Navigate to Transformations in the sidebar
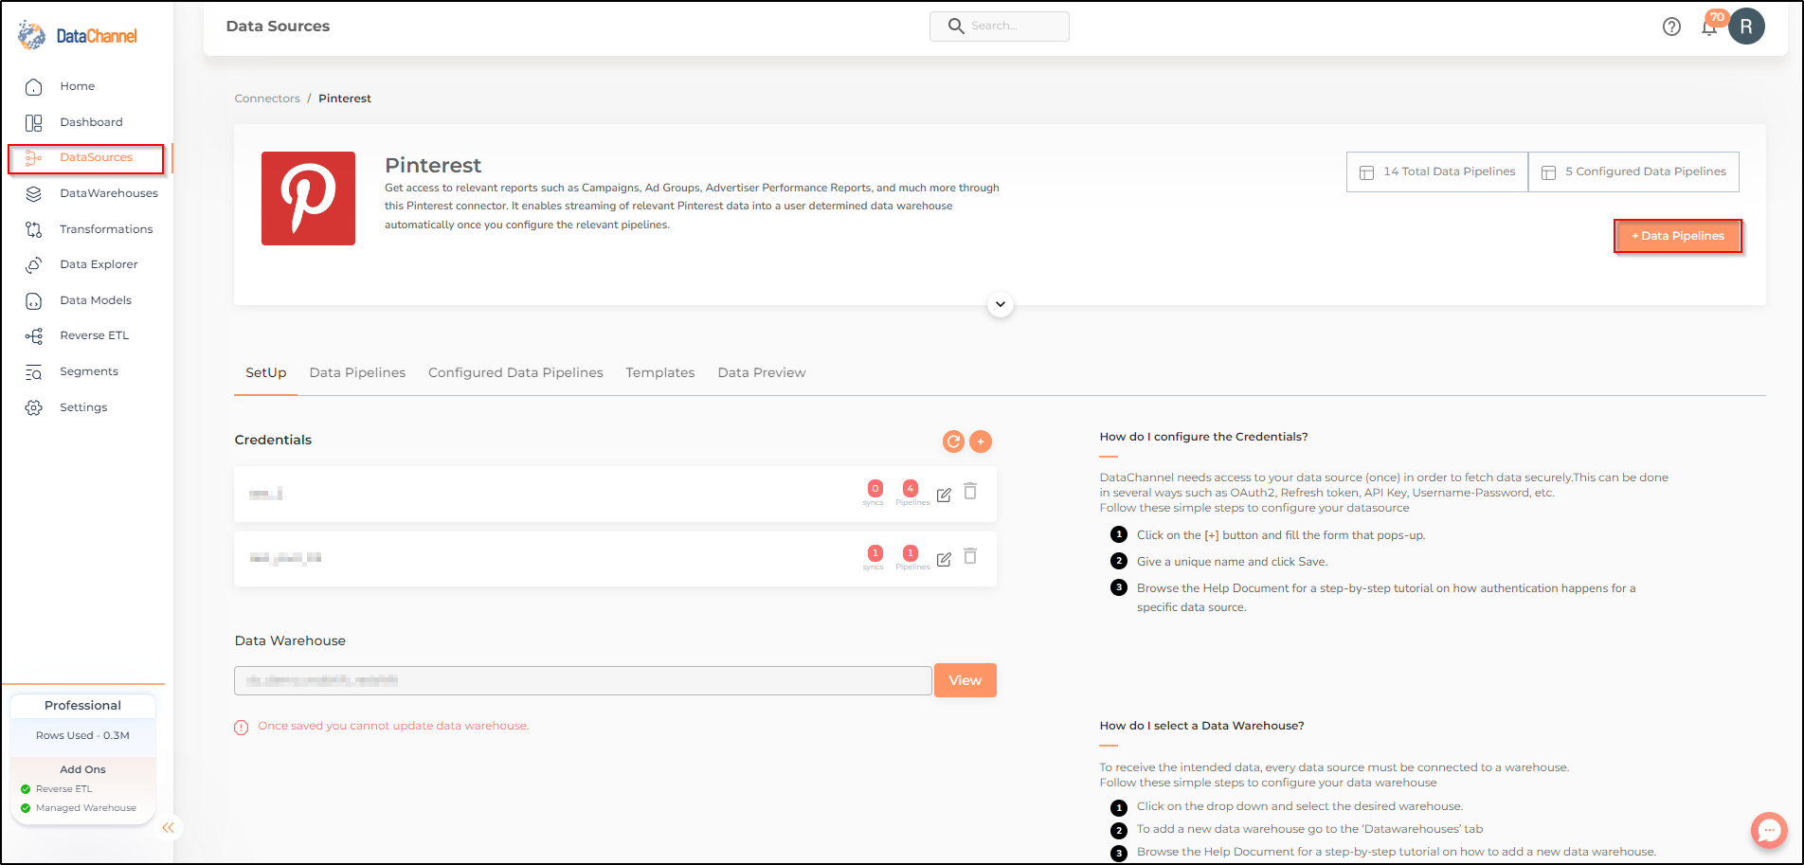 106,229
